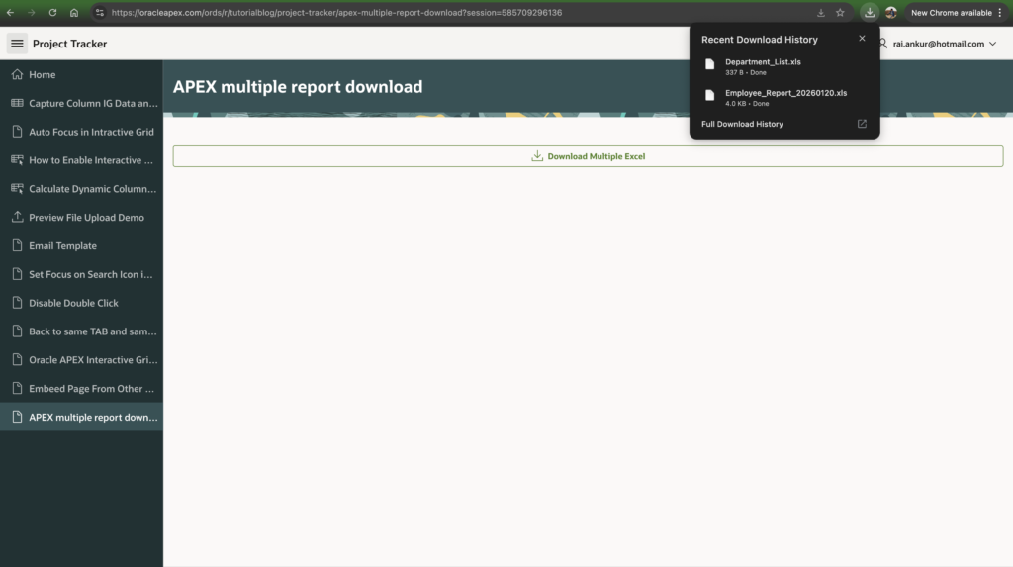The width and height of the screenshot is (1013, 567).
Task: Open Oracle APEX Interactive Grid page
Action: coord(81,359)
